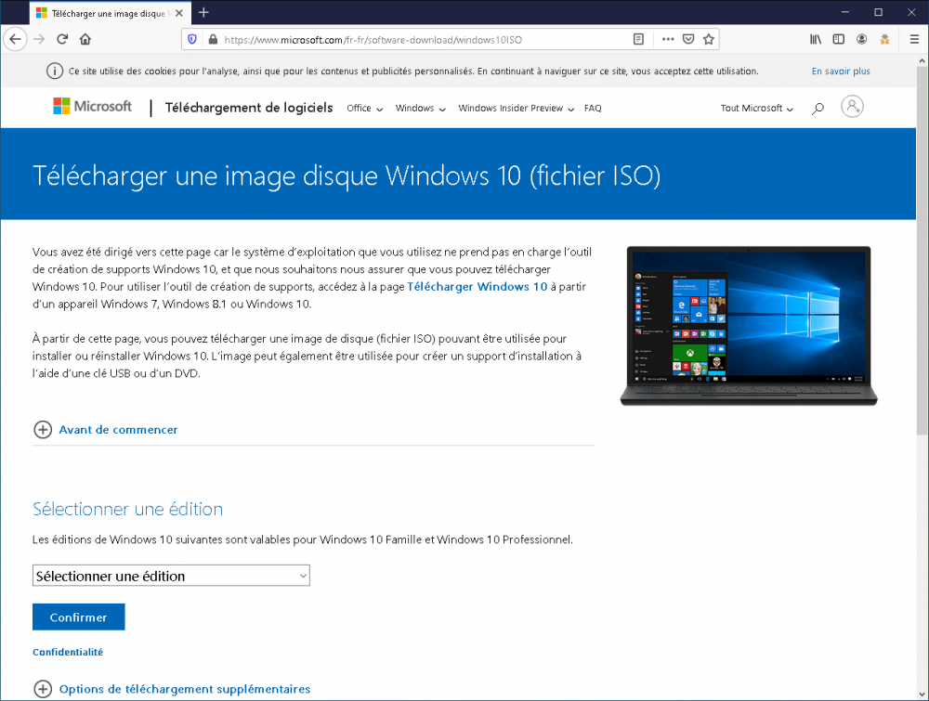This screenshot has height=701, width=929.
Task: Click Téléchargement de logiciels header link
Action: pyautogui.click(x=249, y=108)
